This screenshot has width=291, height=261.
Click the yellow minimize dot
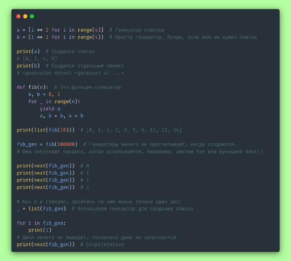[25, 16]
